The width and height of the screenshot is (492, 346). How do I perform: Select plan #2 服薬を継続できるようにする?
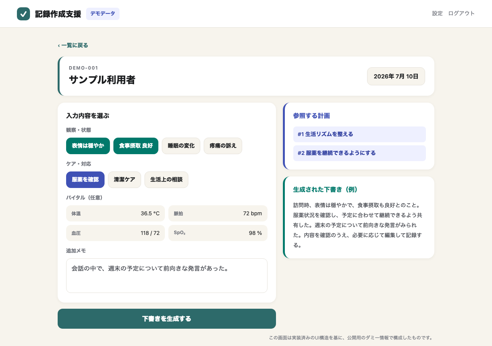tap(359, 153)
